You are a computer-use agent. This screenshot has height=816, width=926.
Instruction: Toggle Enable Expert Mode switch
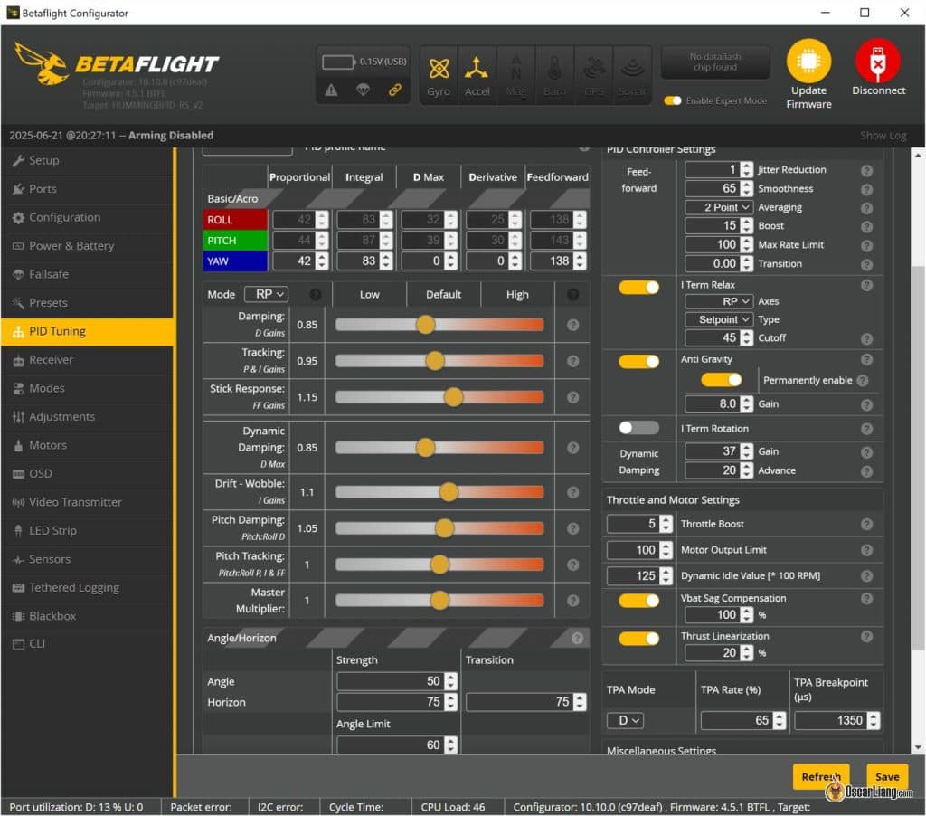(672, 100)
